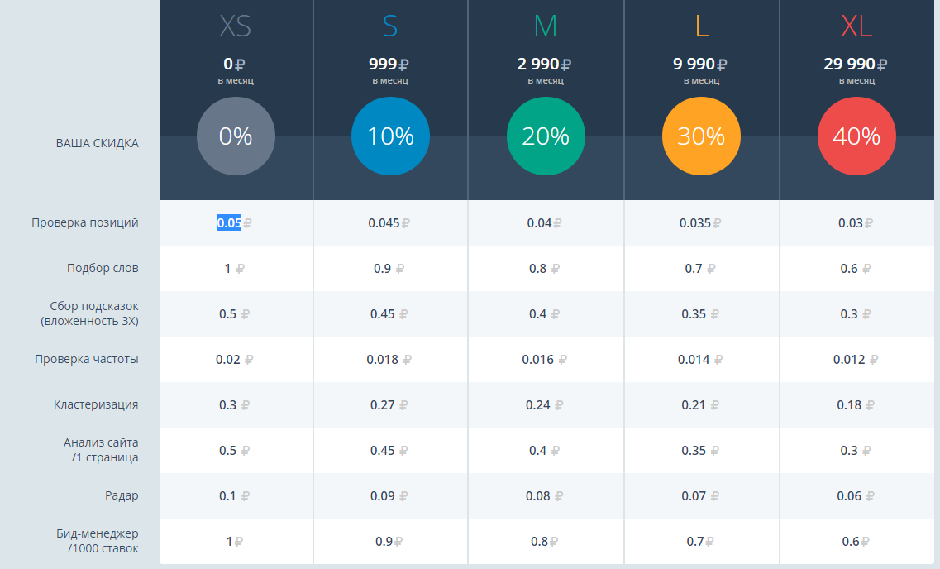Click the 'Кластеризация' row label
This screenshot has width=940, height=569.
tap(96, 404)
